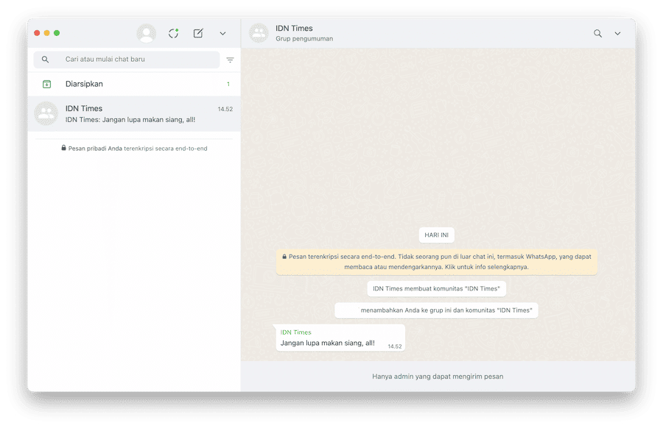Focus the 'Cari atau mulai chat baru' field
663x428 pixels.
tap(127, 60)
